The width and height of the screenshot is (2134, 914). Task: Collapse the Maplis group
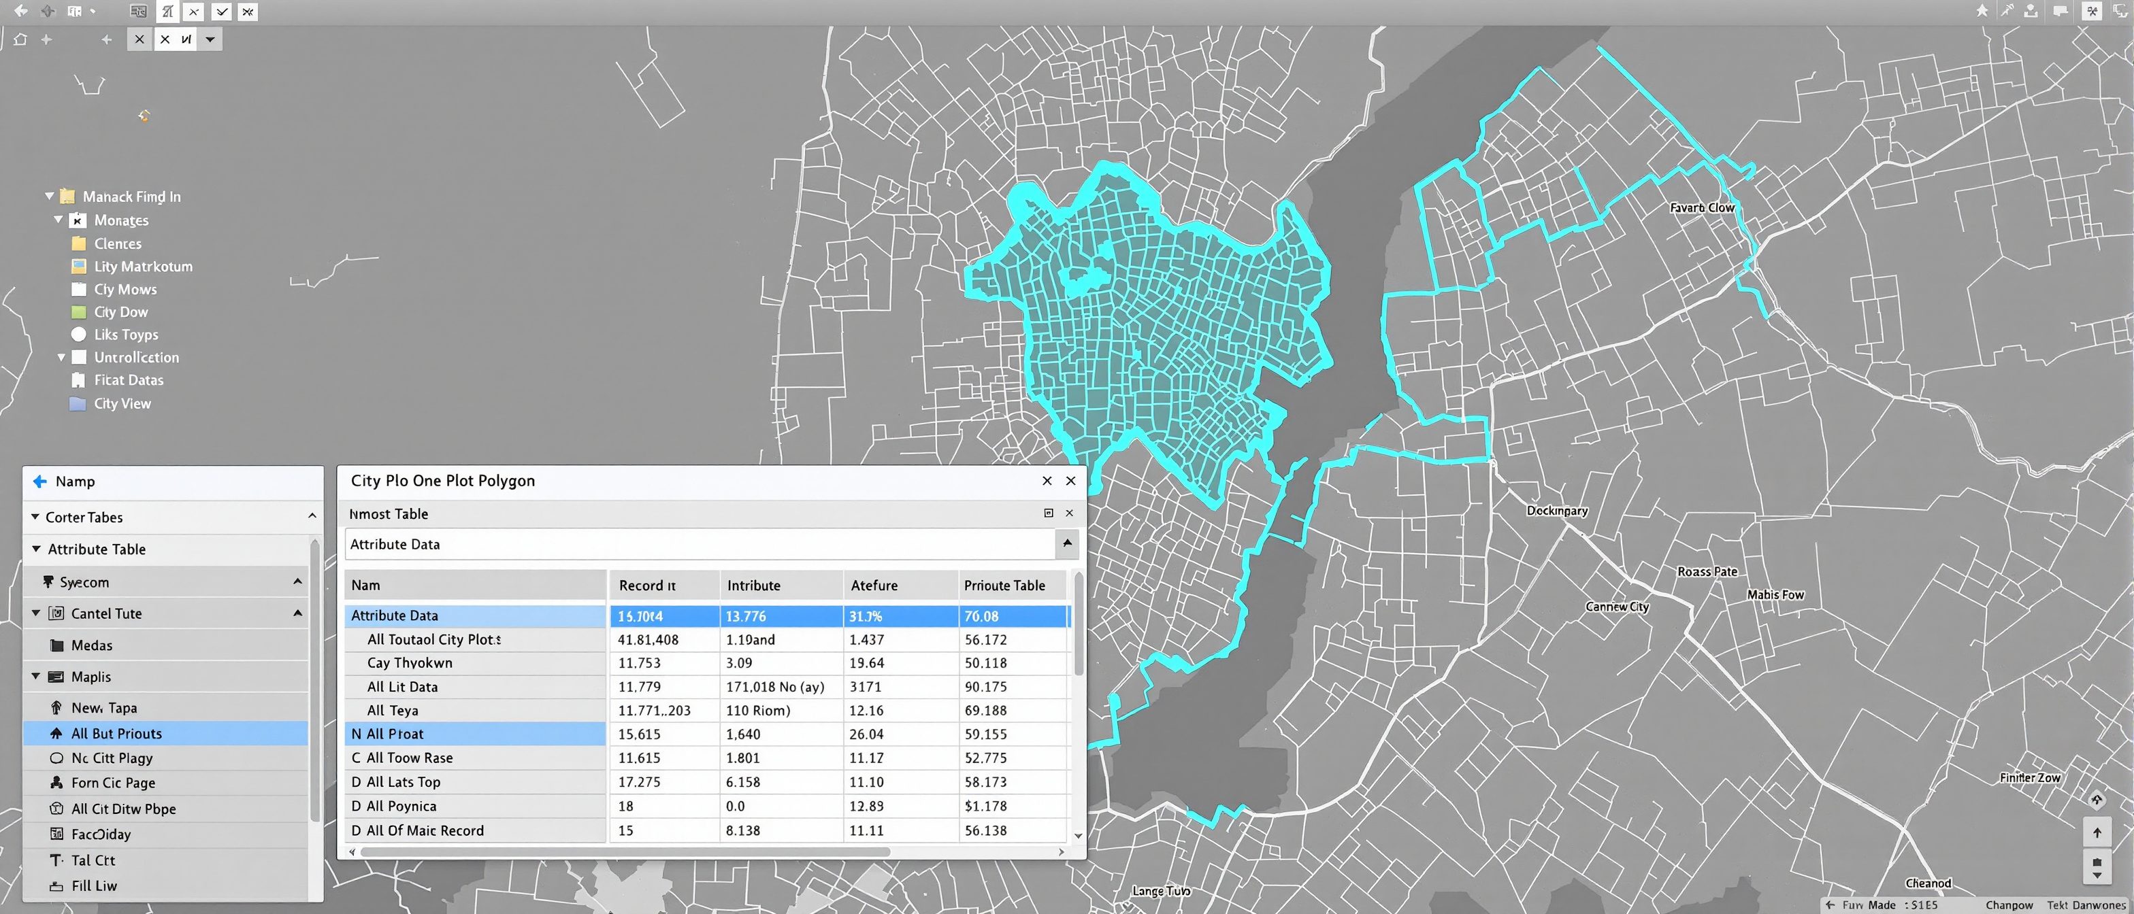coord(35,675)
